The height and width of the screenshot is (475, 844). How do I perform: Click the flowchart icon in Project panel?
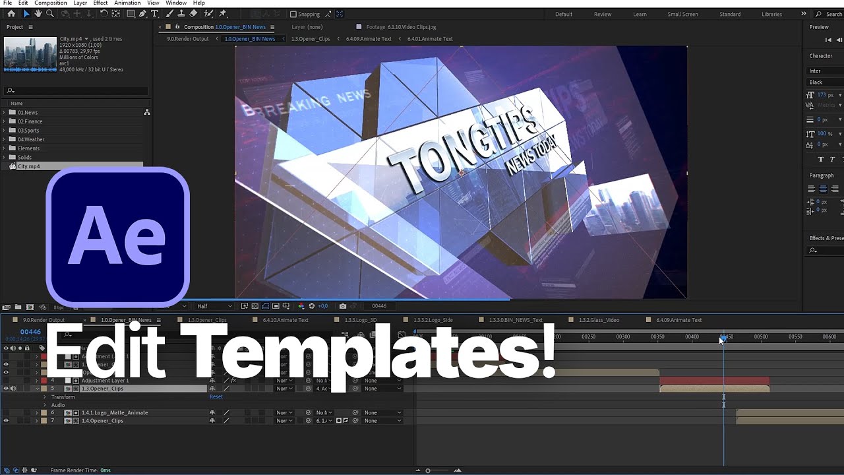(147, 113)
